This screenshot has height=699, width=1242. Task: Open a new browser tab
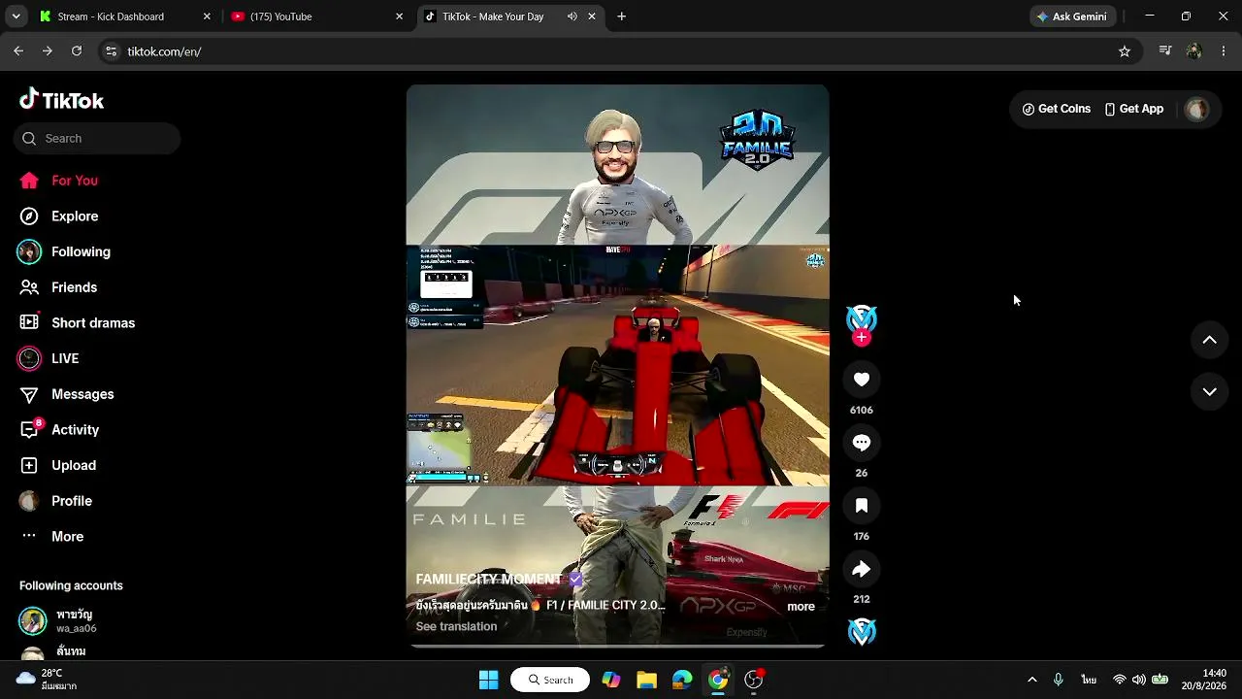[622, 17]
